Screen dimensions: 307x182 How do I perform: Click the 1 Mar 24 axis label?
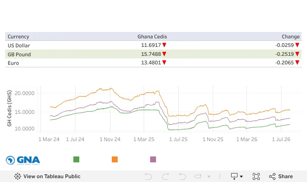coord(49,139)
